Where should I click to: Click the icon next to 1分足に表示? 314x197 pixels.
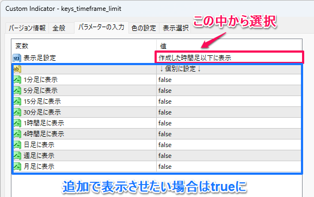[x=17, y=80]
